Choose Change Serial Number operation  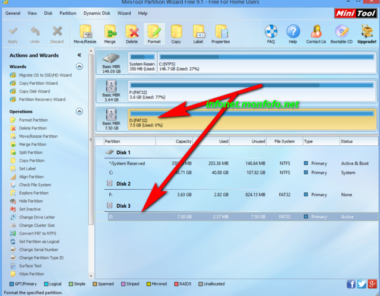click(x=39, y=250)
